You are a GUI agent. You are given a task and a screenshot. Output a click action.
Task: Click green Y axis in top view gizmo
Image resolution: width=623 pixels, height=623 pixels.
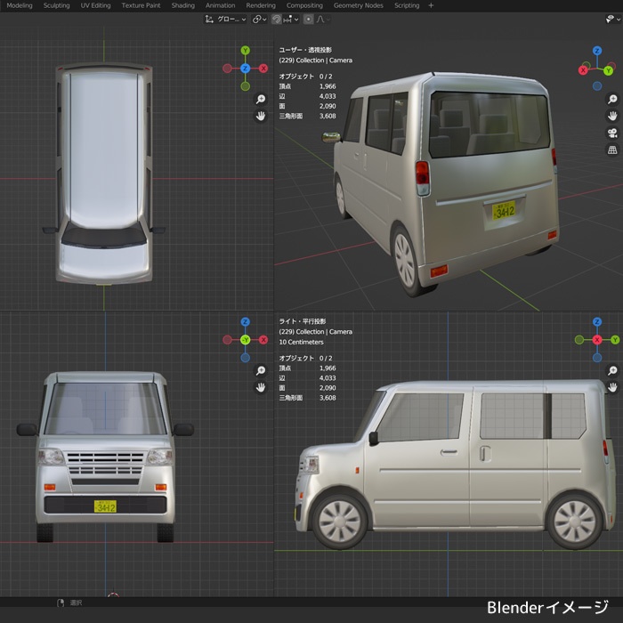tap(245, 51)
